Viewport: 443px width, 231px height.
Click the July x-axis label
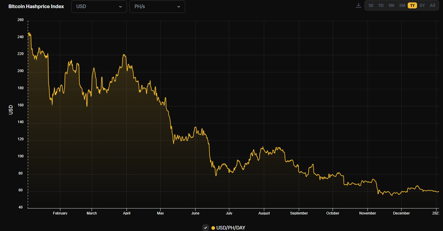[229, 213]
